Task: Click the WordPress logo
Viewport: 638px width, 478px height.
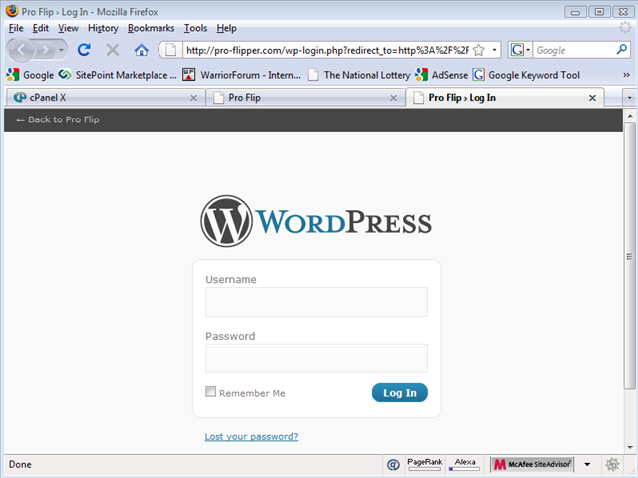Action: 316,221
